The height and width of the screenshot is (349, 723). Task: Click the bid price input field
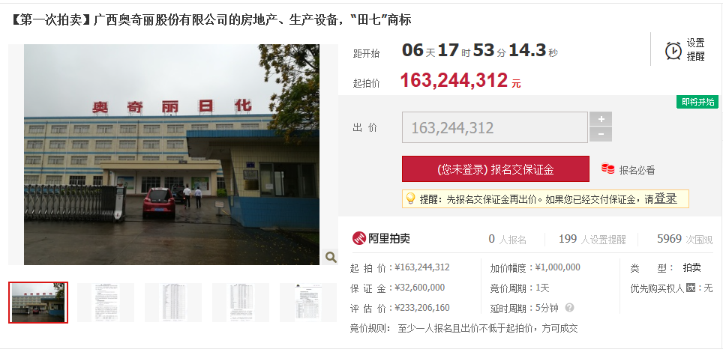point(495,127)
